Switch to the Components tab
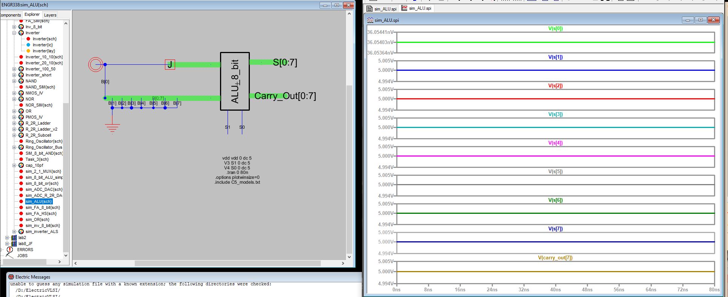Viewport: 728px width, 297px height. click(x=10, y=15)
